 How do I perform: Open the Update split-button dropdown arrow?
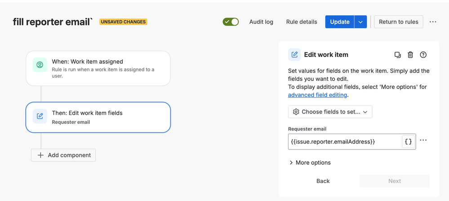360,22
